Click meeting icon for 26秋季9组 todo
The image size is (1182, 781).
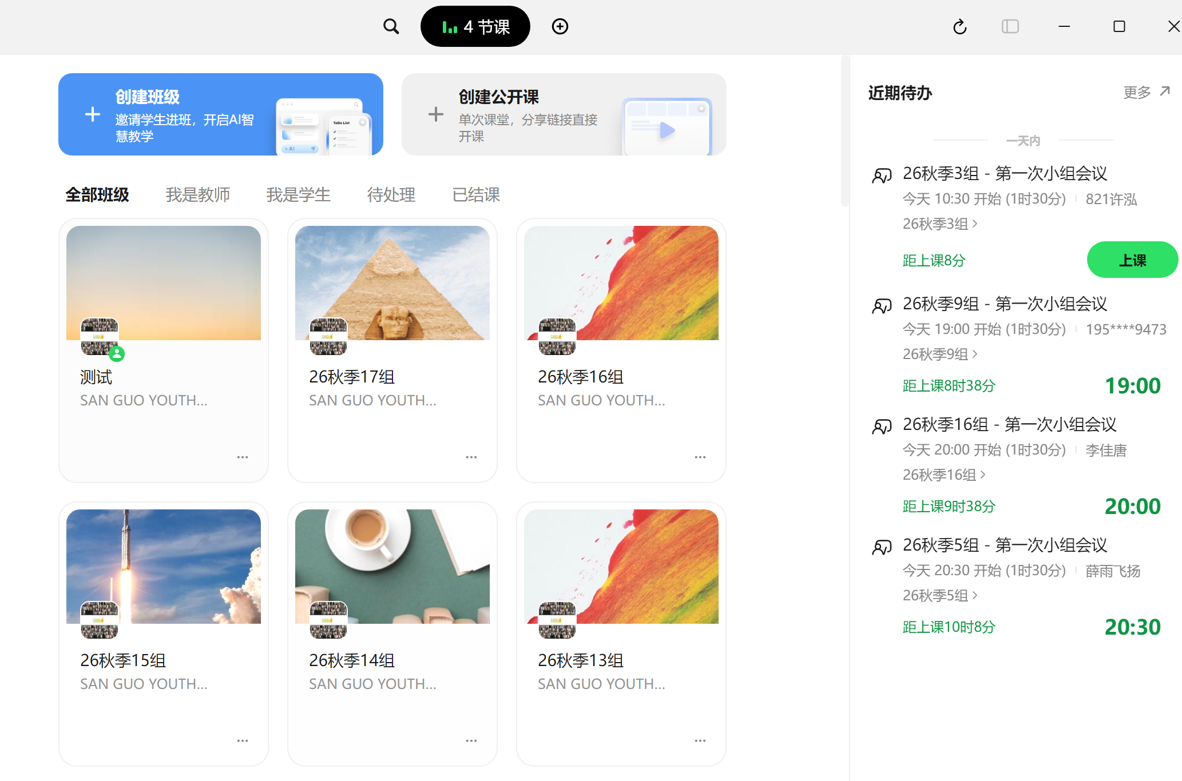(882, 306)
